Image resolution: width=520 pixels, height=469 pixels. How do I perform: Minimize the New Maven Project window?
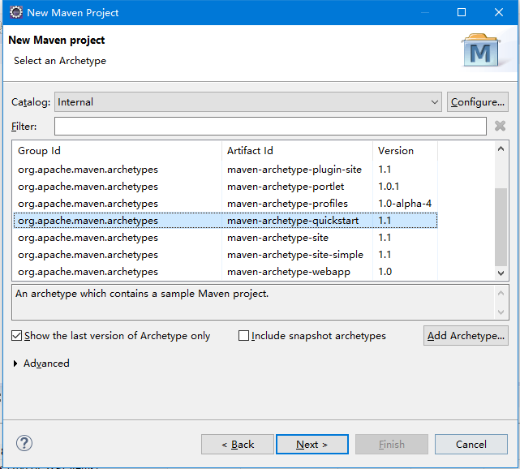pyautogui.click(x=423, y=12)
